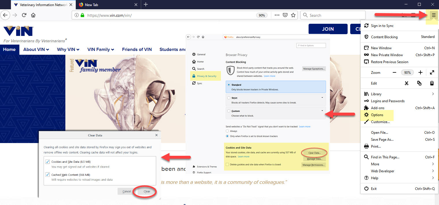Open the Library submenu
This screenshot has height=205, width=439.
click(x=399, y=94)
